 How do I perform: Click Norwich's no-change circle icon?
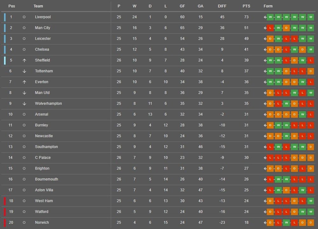(x=24, y=222)
